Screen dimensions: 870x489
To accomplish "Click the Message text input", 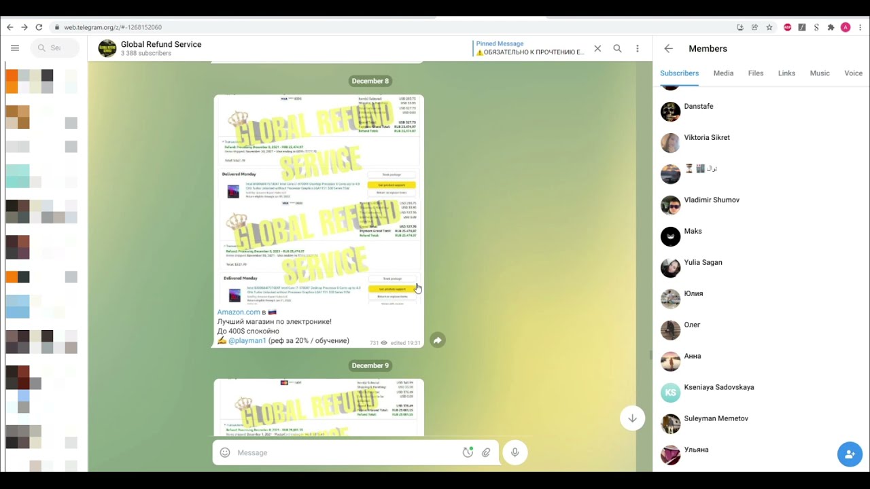I will coord(347,453).
